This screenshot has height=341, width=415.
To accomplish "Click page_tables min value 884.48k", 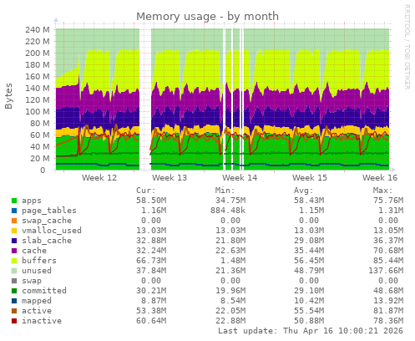I will [228, 211].
